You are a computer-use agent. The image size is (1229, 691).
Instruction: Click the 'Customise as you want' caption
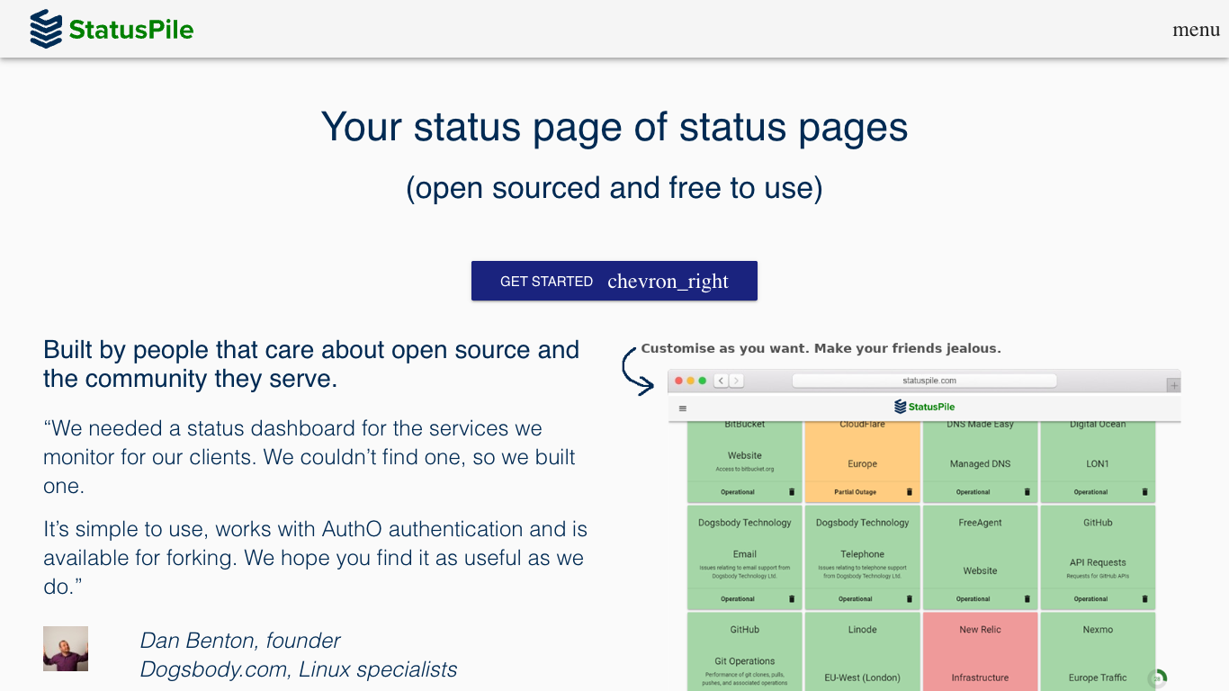coord(821,348)
